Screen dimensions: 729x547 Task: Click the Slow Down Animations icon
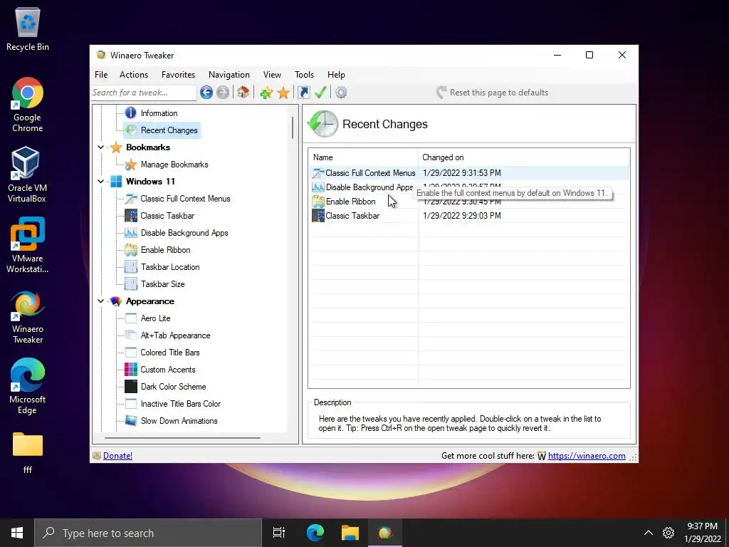(x=131, y=421)
